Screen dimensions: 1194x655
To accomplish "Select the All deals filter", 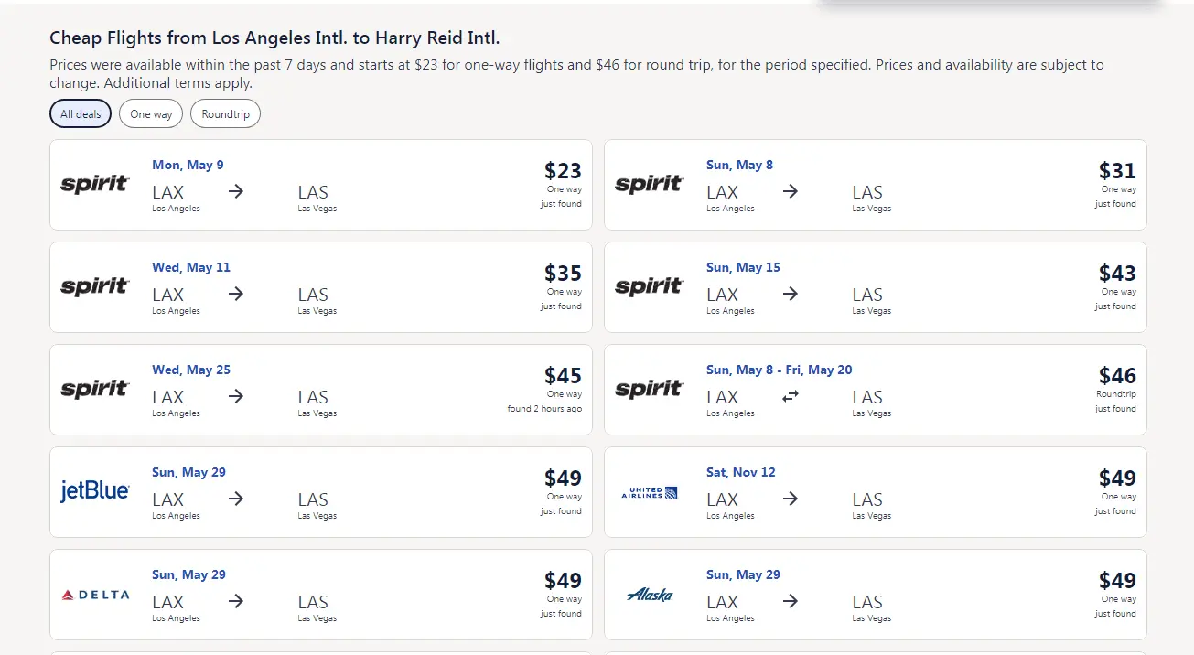I will [x=81, y=114].
